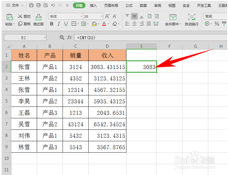
Task: Toggle Italic formatting
Action: [x=59, y=24]
